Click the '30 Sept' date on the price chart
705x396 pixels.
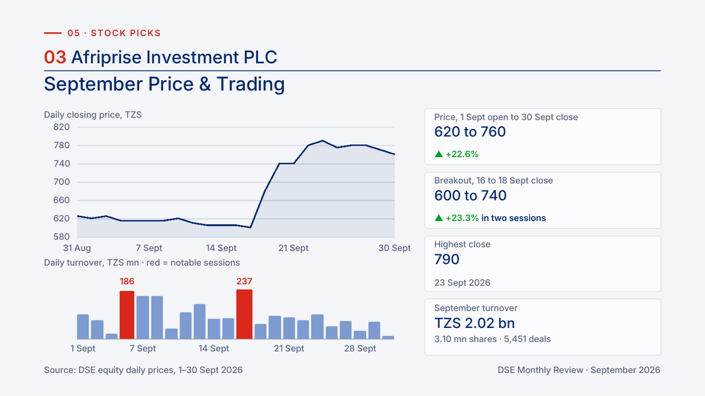pos(395,248)
